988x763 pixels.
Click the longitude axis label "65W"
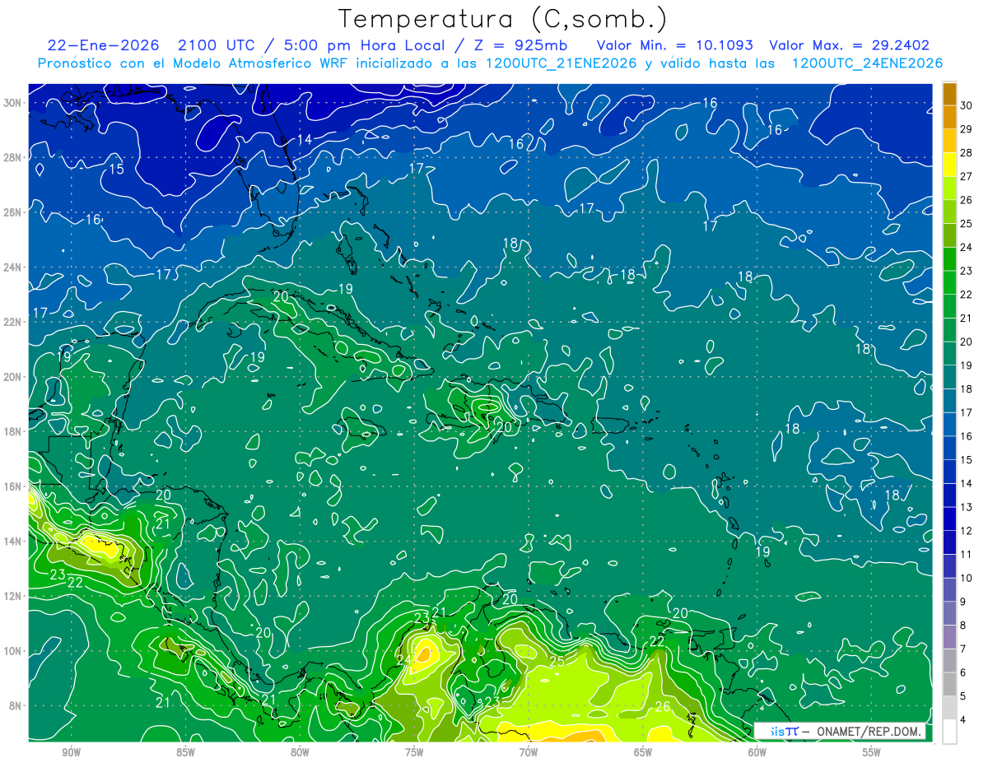(643, 752)
